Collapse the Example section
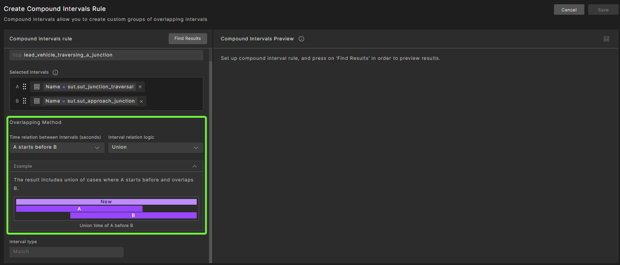Viewport: 620px width, 265px height. coord(194,166)
